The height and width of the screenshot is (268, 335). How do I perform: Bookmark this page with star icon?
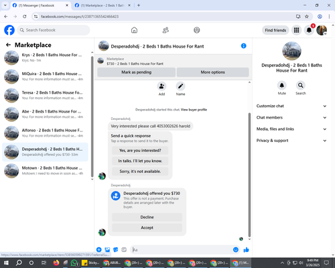(x=307, y=16)
